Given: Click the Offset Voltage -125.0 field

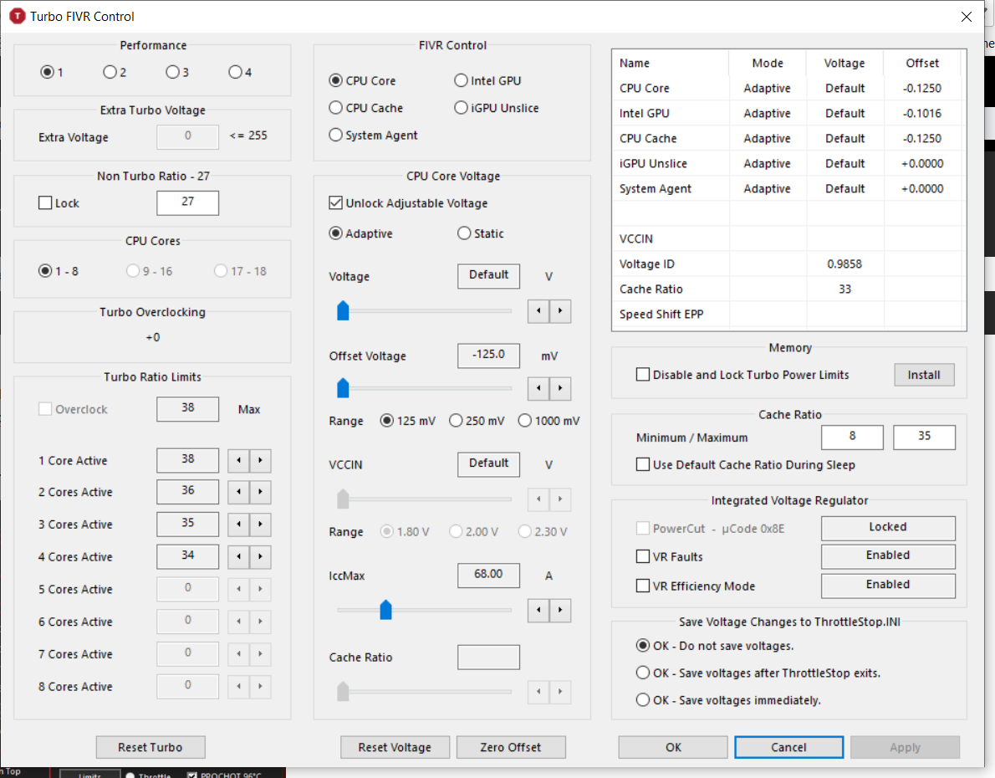Looking at the screenshot, I should (x=488, y=356).
